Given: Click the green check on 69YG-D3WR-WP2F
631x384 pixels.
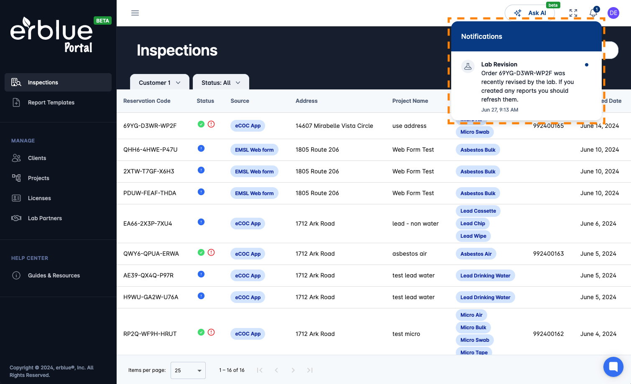Looking at the screenshot, I should [201, 124].
